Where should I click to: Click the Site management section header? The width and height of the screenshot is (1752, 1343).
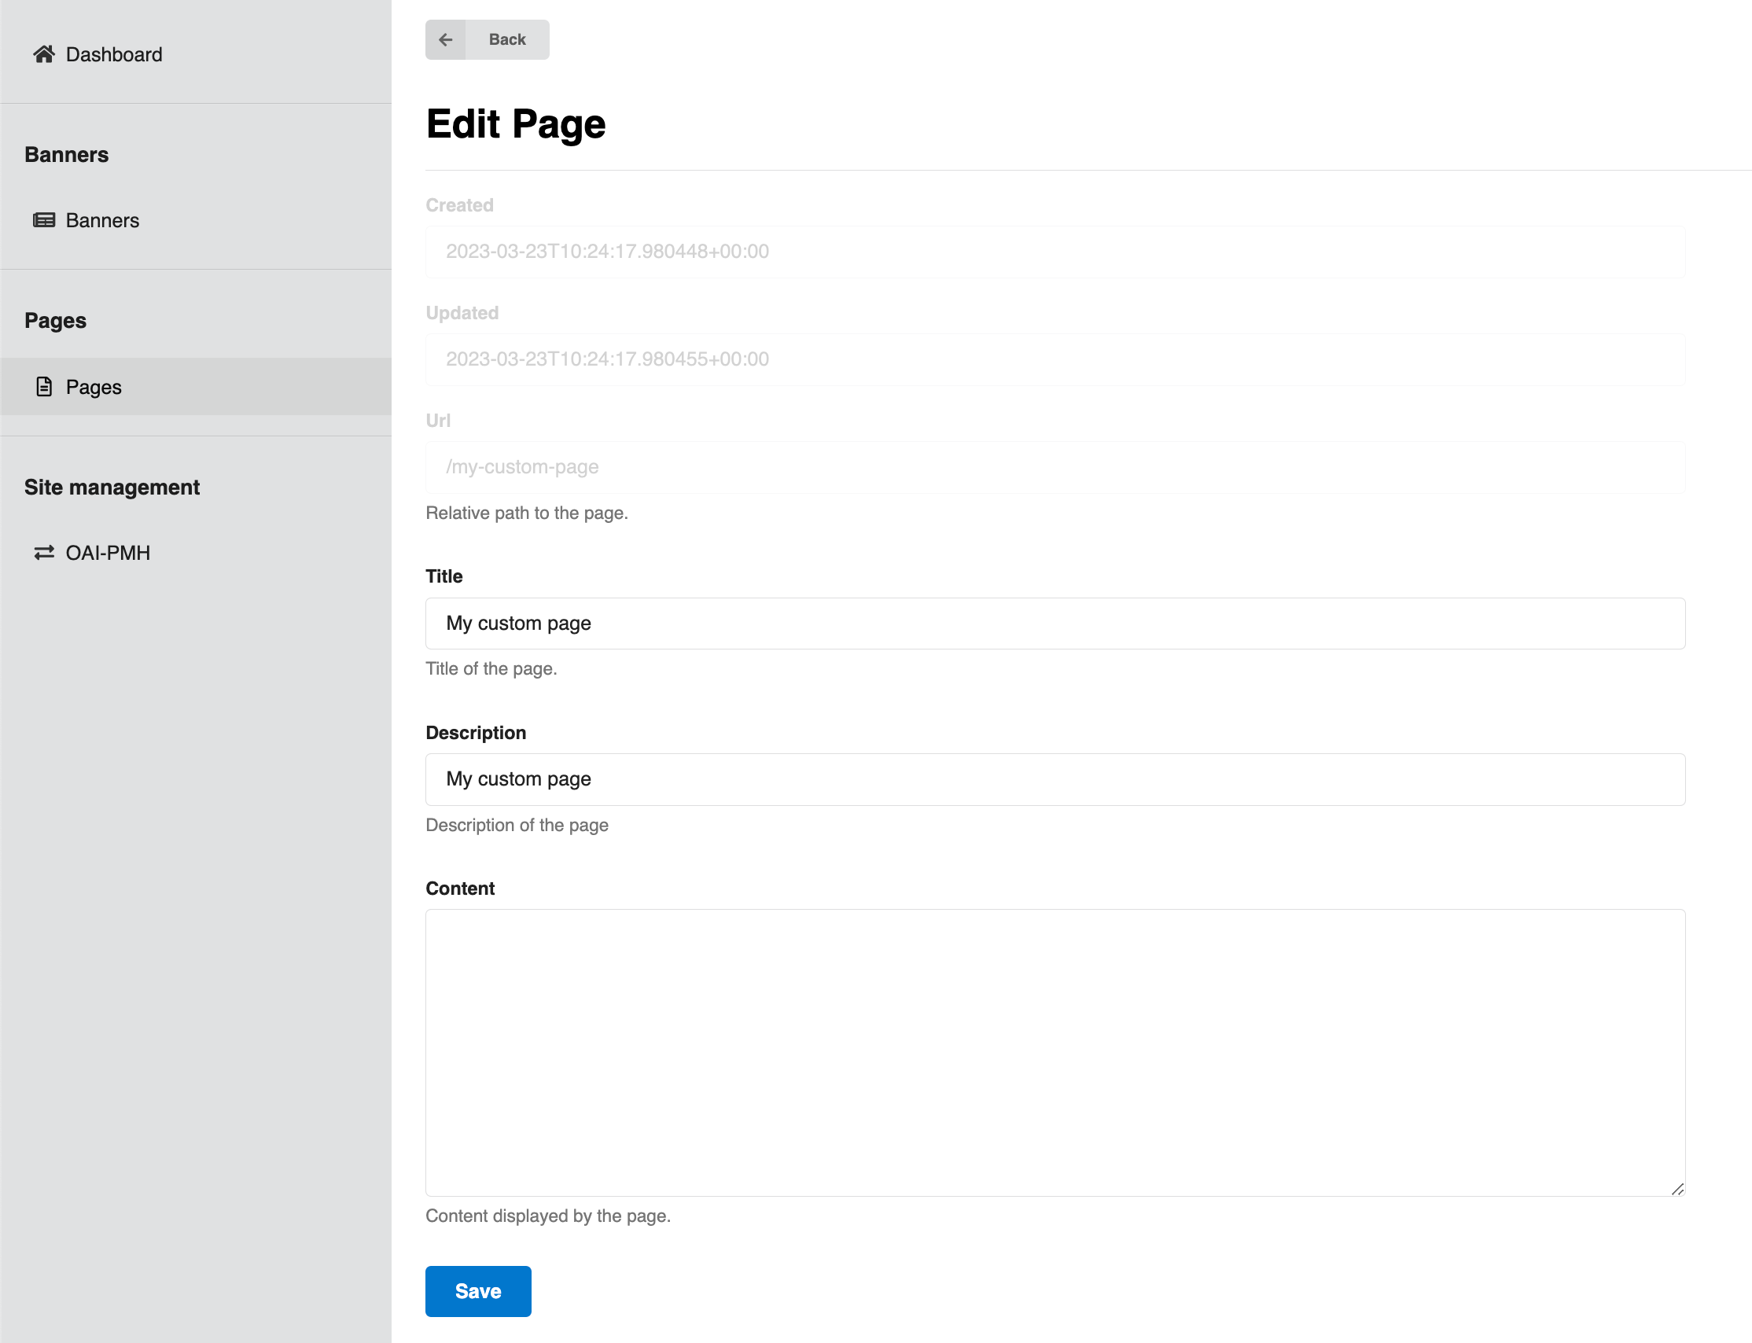[112, 488]
